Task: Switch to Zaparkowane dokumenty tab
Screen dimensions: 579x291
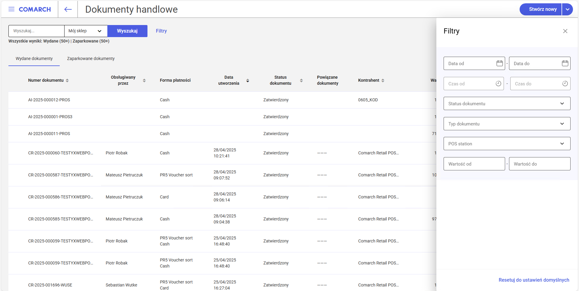Action: (x=91, y=59)
